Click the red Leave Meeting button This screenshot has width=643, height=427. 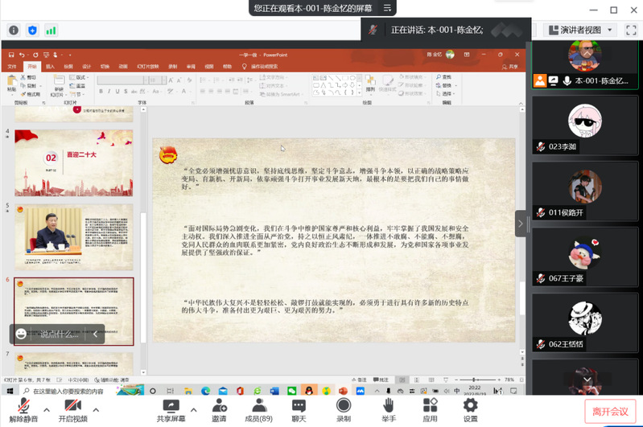click(x=610, y=412)
